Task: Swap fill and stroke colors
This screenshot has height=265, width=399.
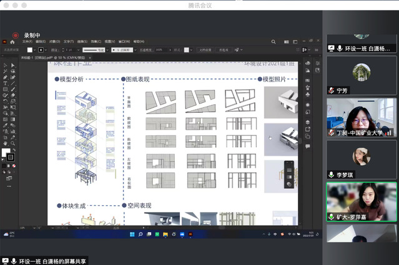Action: 13,149
